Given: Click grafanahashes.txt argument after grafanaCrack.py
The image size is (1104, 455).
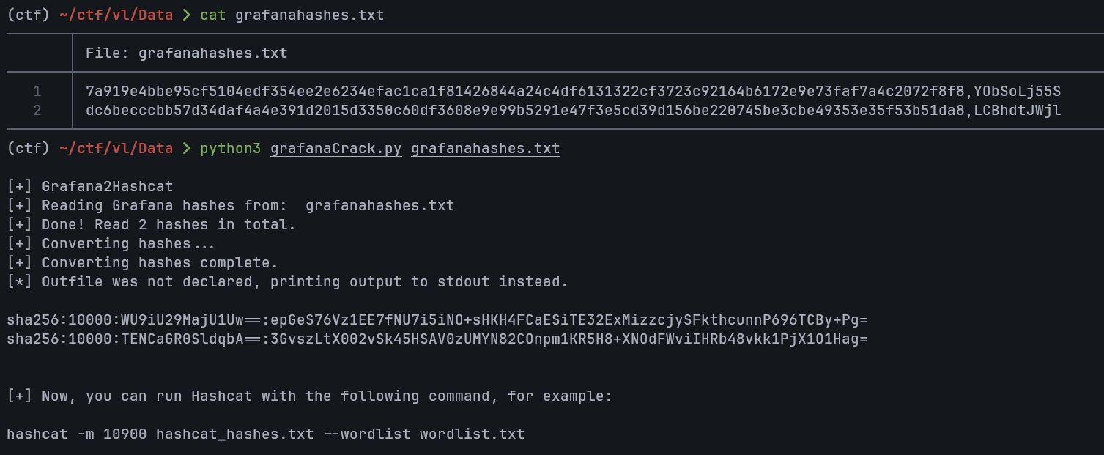Looking at the screenshot, I should pos(485,149).
